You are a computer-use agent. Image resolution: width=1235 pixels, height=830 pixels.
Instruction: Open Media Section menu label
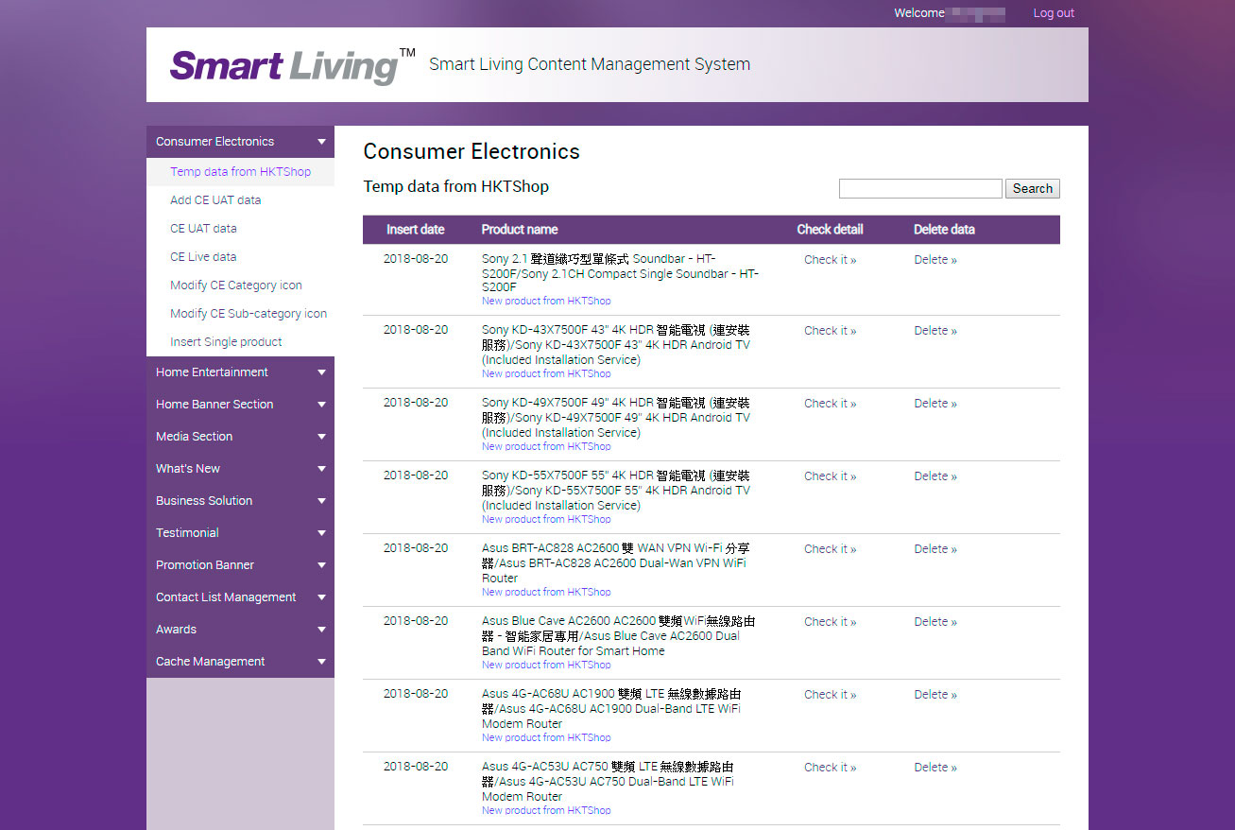194,437
